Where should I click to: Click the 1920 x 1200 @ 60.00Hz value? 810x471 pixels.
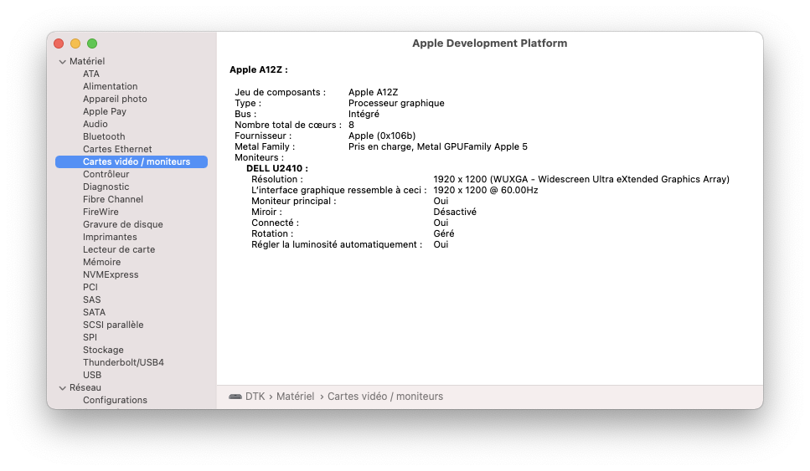(486, 191)
